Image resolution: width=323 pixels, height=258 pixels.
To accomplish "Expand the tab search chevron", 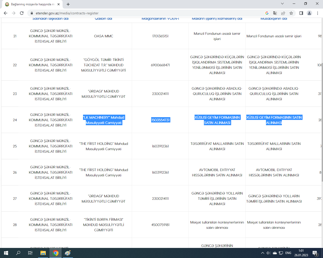I will (x=282, y=4).
